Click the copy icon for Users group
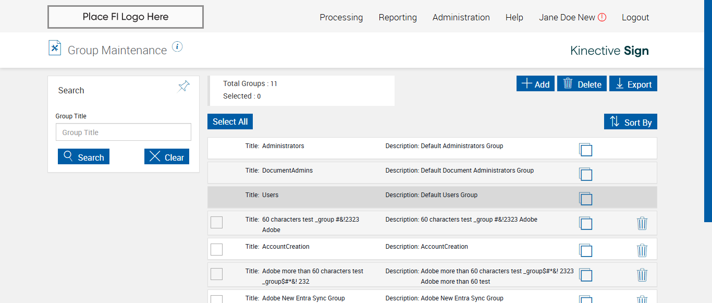 coord(586,199)
